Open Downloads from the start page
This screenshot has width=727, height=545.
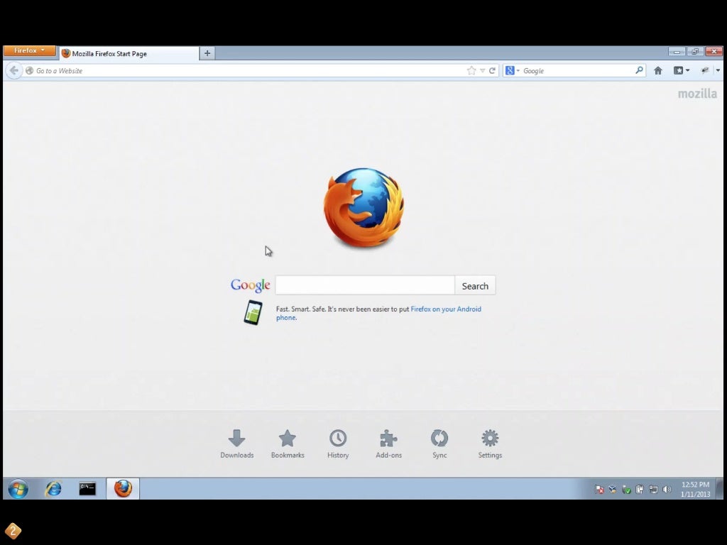(x=237, y=444)
